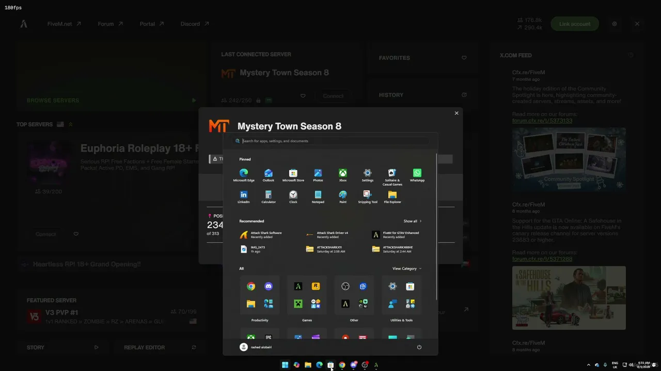661x371 pixels.
Task: Show hidden system tray icons
Action: (x=588, y=365)
